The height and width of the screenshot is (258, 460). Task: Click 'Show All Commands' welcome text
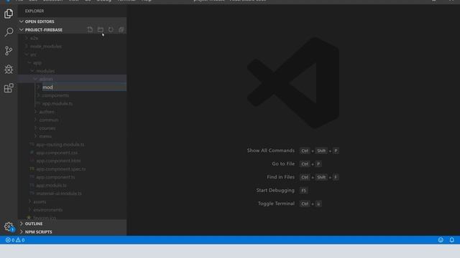coord(270,150)
